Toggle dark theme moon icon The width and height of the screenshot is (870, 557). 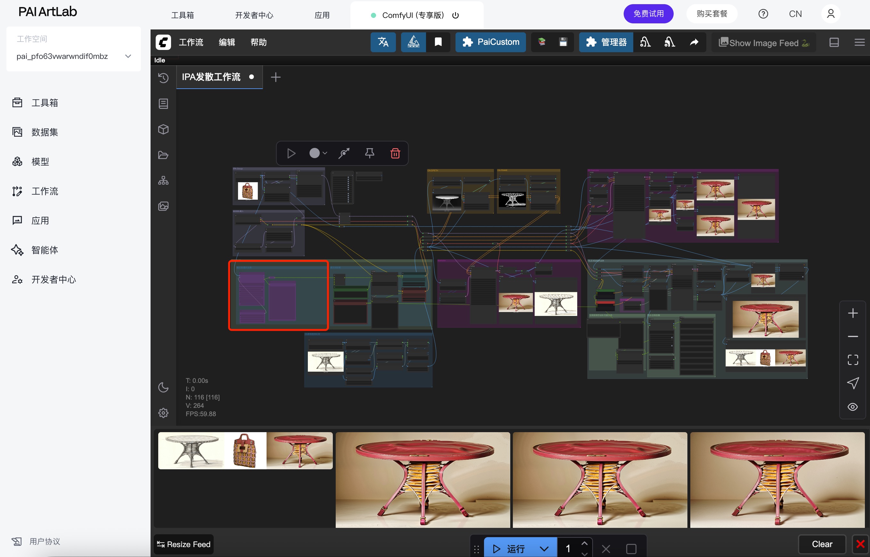(163, 387)
